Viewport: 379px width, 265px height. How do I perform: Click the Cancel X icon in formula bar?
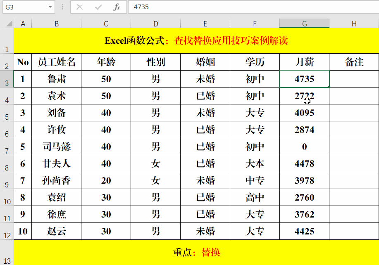click(x=79, y=7)
